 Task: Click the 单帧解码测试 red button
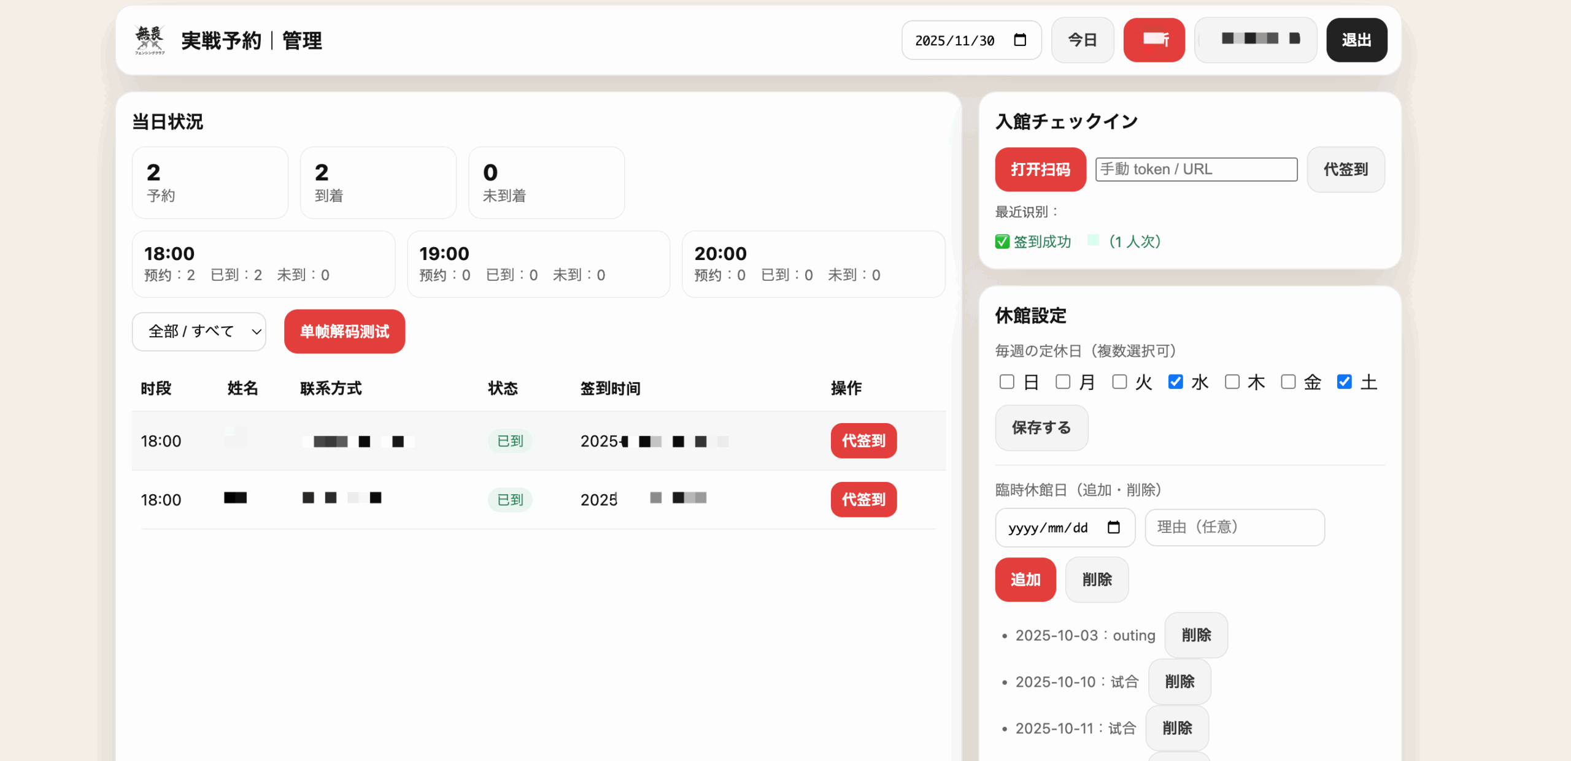coord(344,332)
